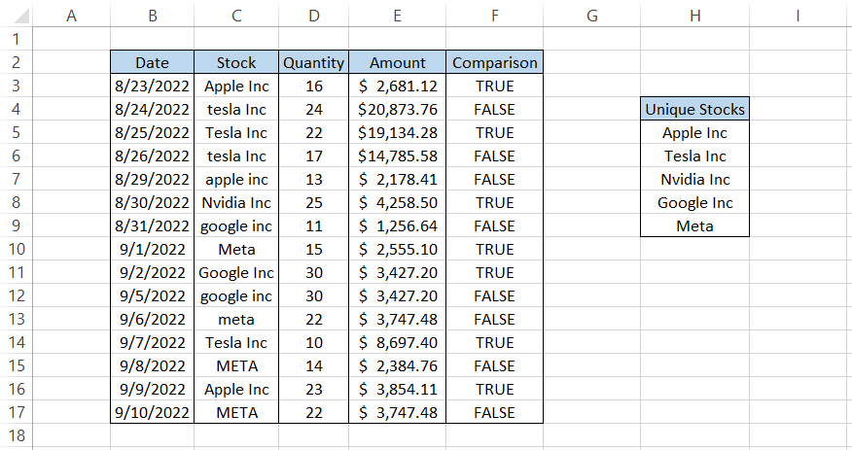Screen dimensions: 852x450
Task: Click the Stock cell "Nvidia Inc" in row 8
Action: click(236, 202)
